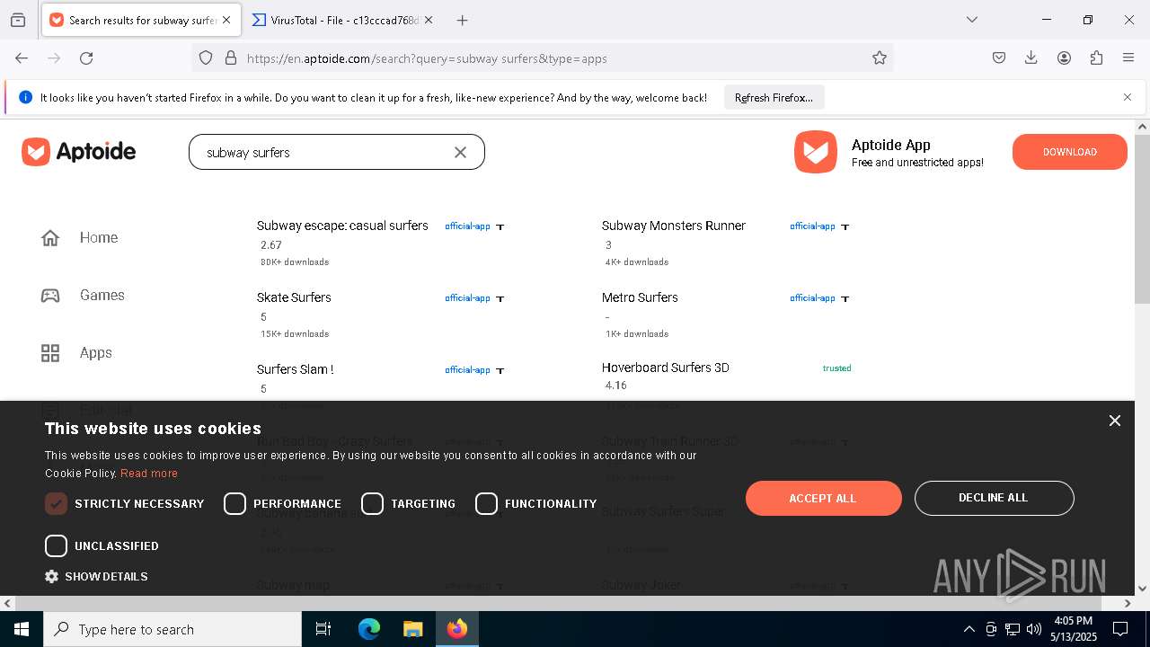Open the Firefox downloads panel
The image size is (1150, 647).
pos(1031,58)
